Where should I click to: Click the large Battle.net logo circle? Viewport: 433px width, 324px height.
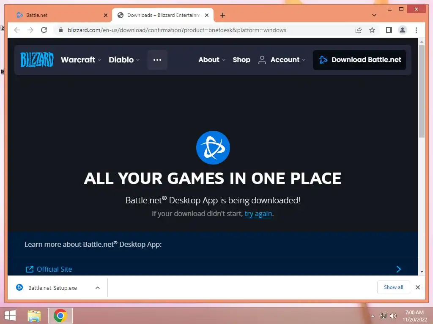213,148
